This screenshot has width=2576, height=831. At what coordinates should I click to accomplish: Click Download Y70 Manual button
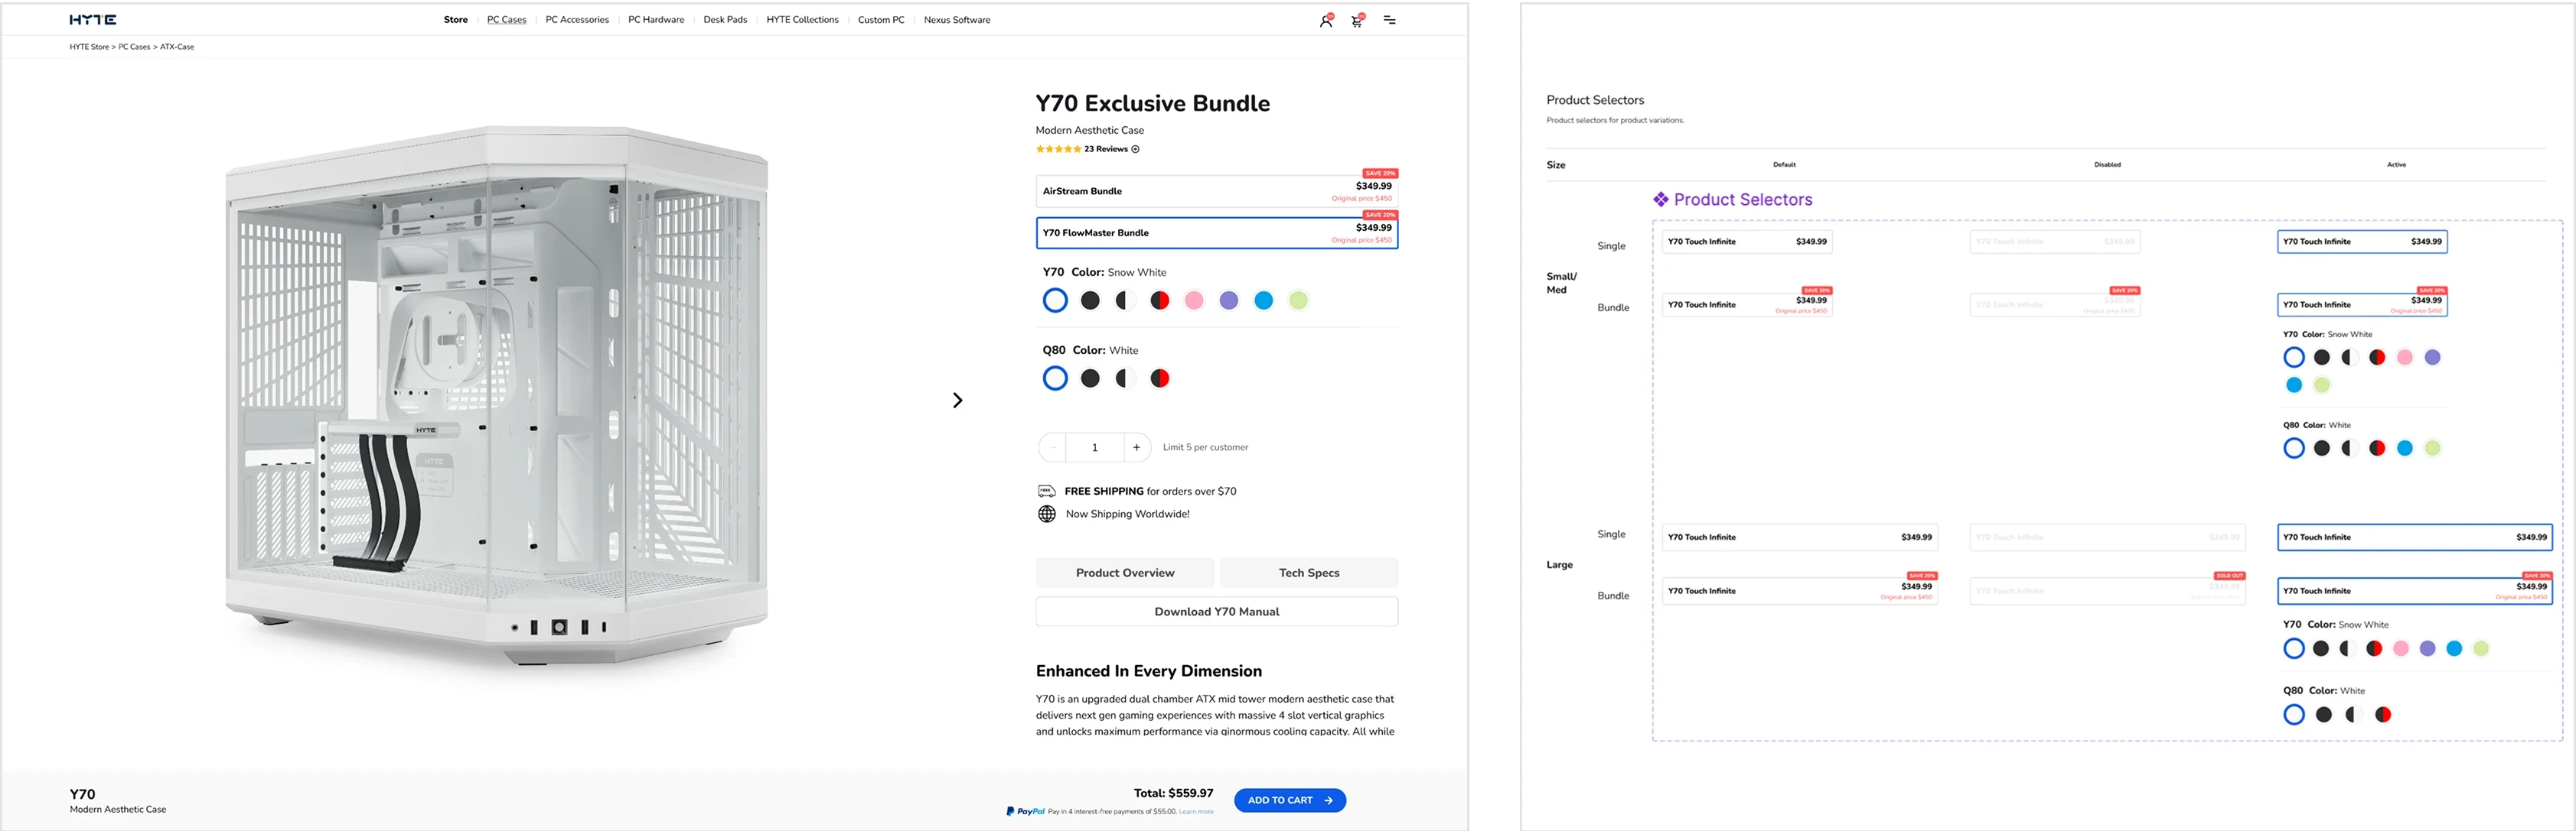pyautogui.click(x=1216, y=612)
